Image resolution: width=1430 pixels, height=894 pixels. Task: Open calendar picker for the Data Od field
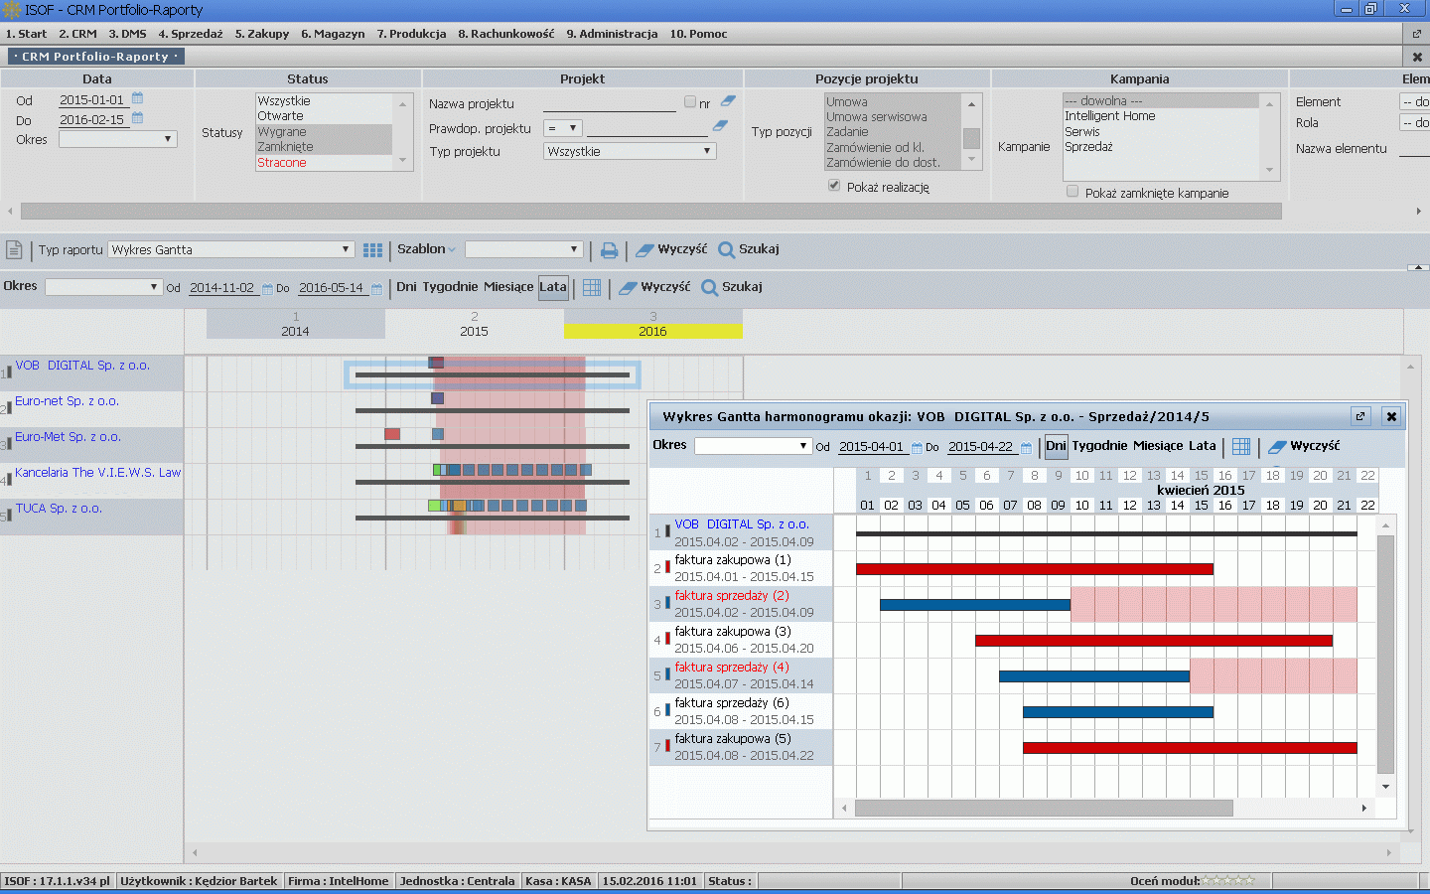click(x=138, y=98)
